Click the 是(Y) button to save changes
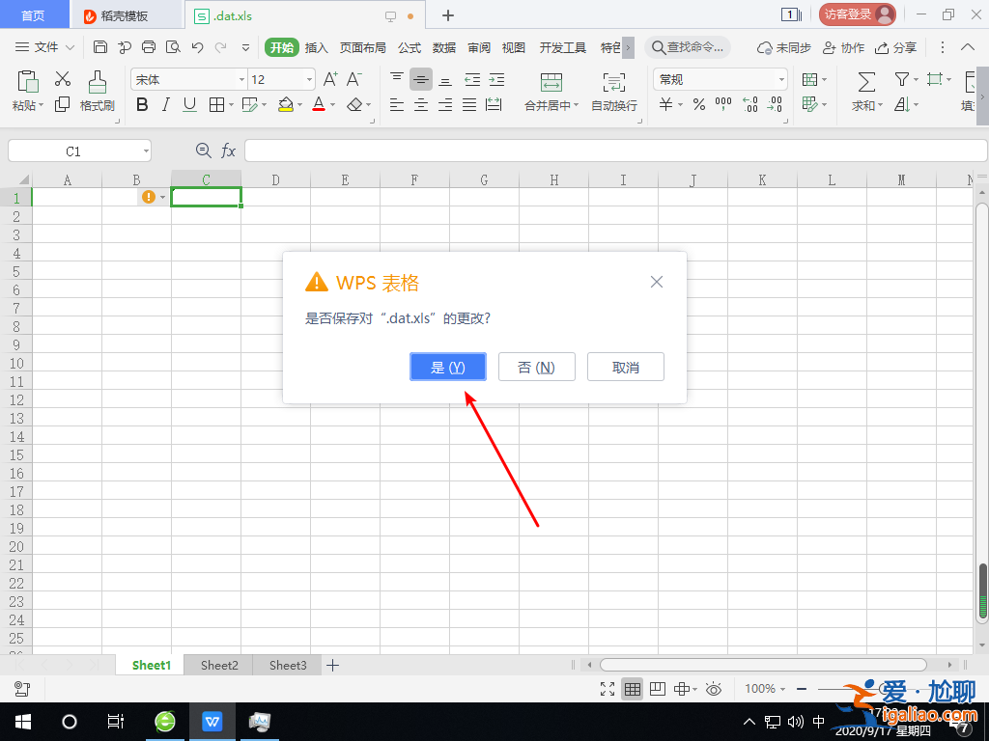This screenshot has height=741, width=989. (x=447, y=367)
